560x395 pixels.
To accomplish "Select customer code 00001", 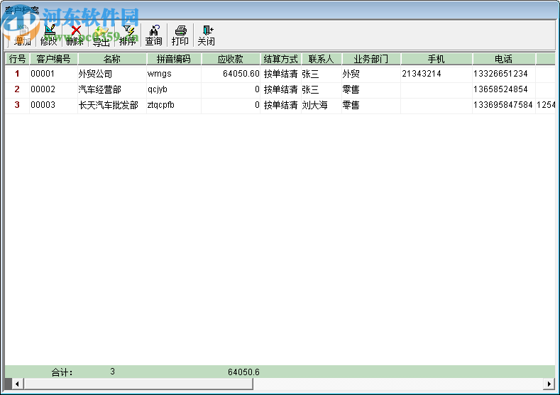I will [x=43, y=74].
